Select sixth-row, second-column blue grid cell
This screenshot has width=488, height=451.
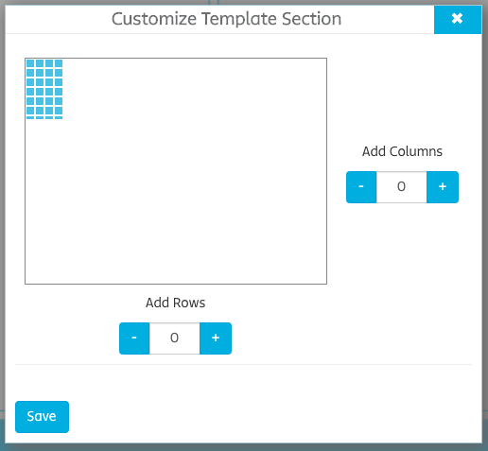click(40, 111)
